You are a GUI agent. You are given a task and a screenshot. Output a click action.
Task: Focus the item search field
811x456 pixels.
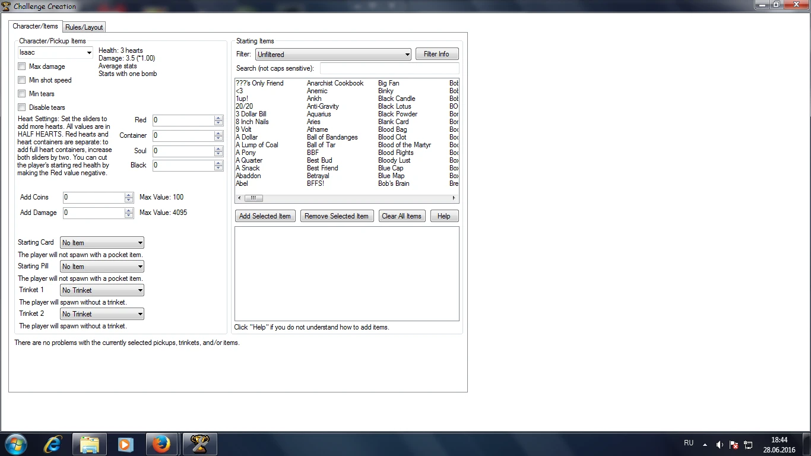[x=389, y=68]
